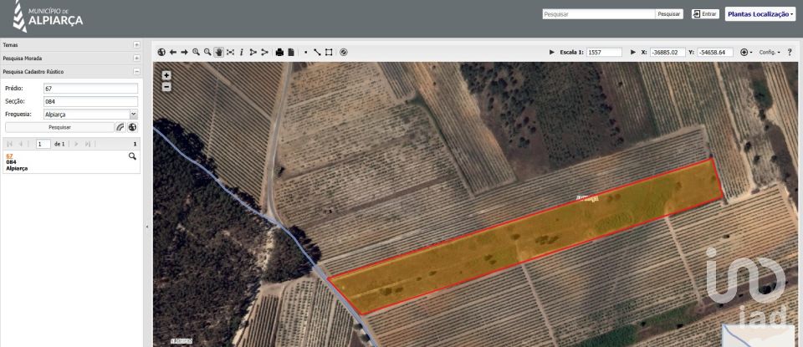803x347 pixels.
Task: Open the Config. dropdown menu
Action: pyautogui.click(x=770, y=52)
